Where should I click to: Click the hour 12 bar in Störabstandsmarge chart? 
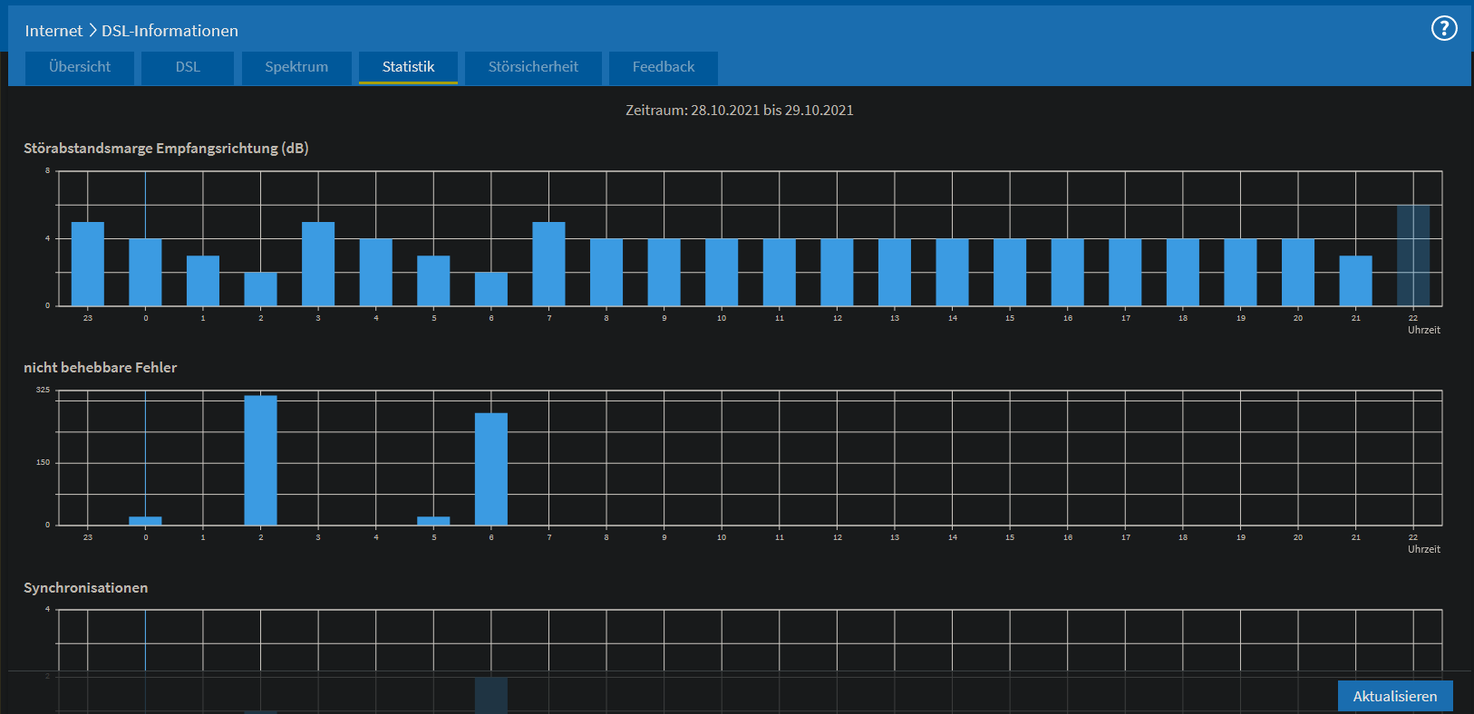tap(837, 272)
